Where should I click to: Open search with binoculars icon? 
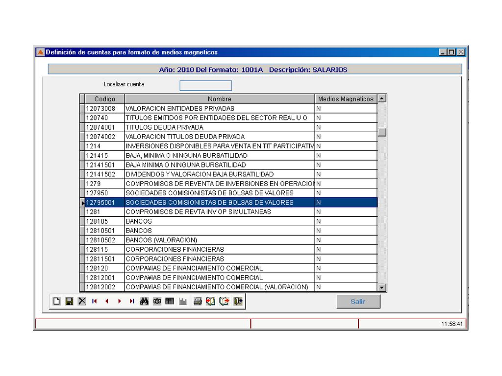[x=145, y=301]
